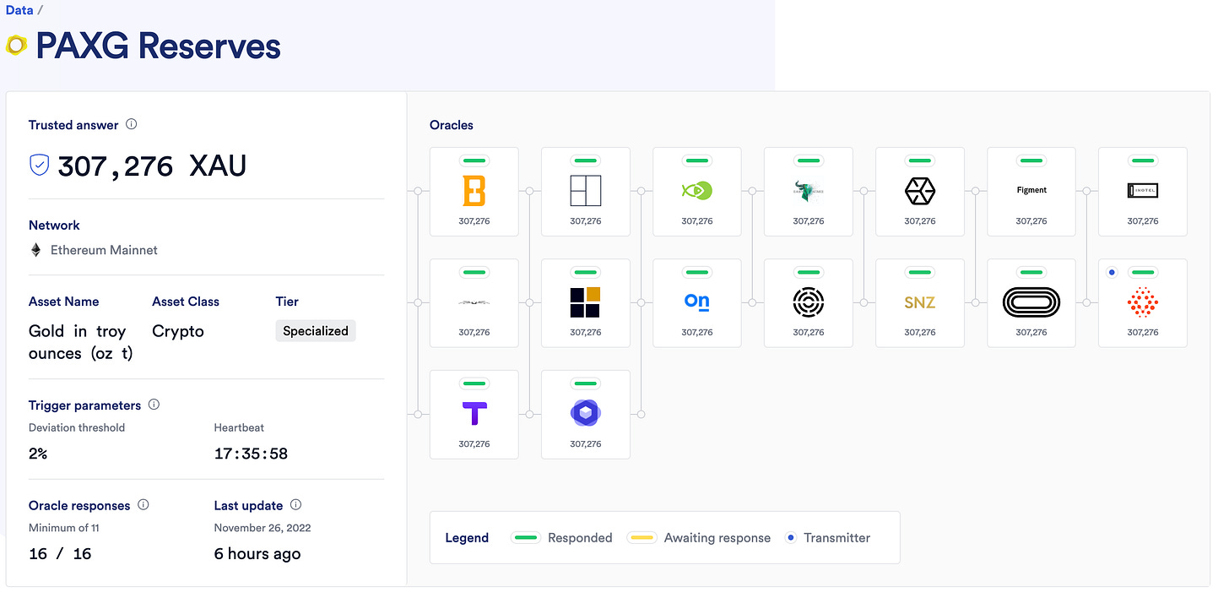Select the 2% deviation threshold value
Image resolution: width=1229 pixels, height=609 pixels.
pyautogui.click(x=38, y=454)
